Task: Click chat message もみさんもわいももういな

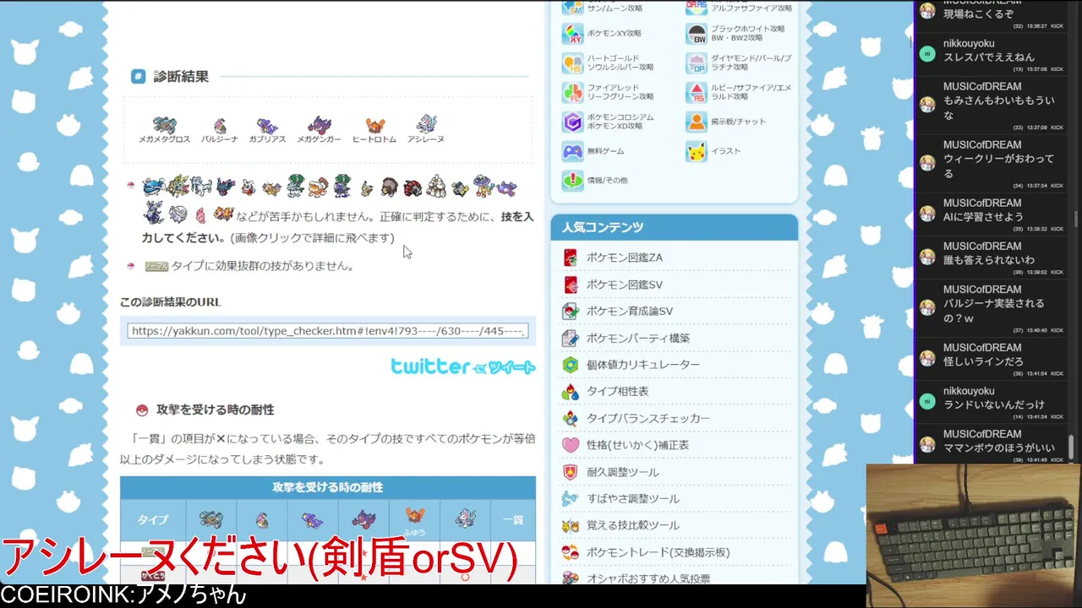Action: 999,108
